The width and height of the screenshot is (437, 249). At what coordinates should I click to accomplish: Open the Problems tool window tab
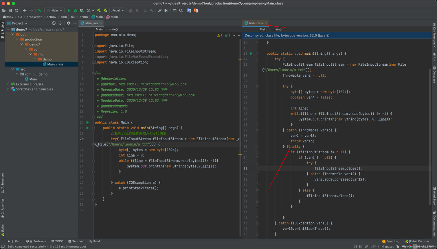point(36,241)
